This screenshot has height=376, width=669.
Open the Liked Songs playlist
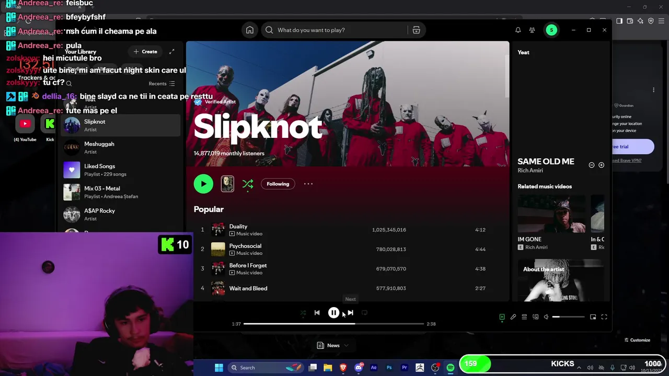(121, 170)
